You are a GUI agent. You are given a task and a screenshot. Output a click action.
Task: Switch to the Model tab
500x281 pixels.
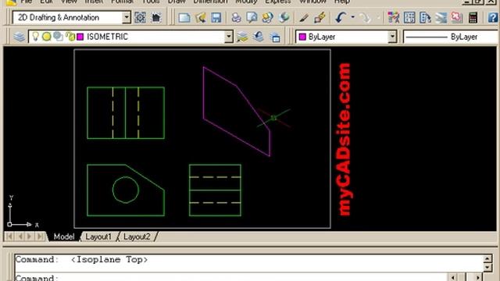pos(64,237)
